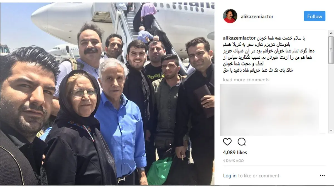Click the 'to like or comment' prompt text
This screenshot has width=334, height=188.
(x=259, y=176)
